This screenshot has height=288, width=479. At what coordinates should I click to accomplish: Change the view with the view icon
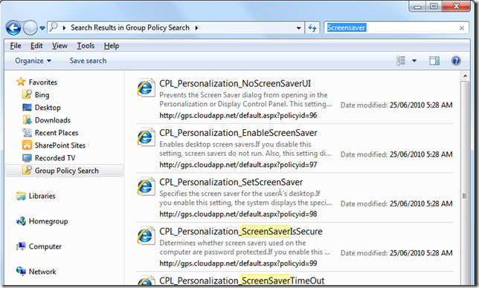401,61
